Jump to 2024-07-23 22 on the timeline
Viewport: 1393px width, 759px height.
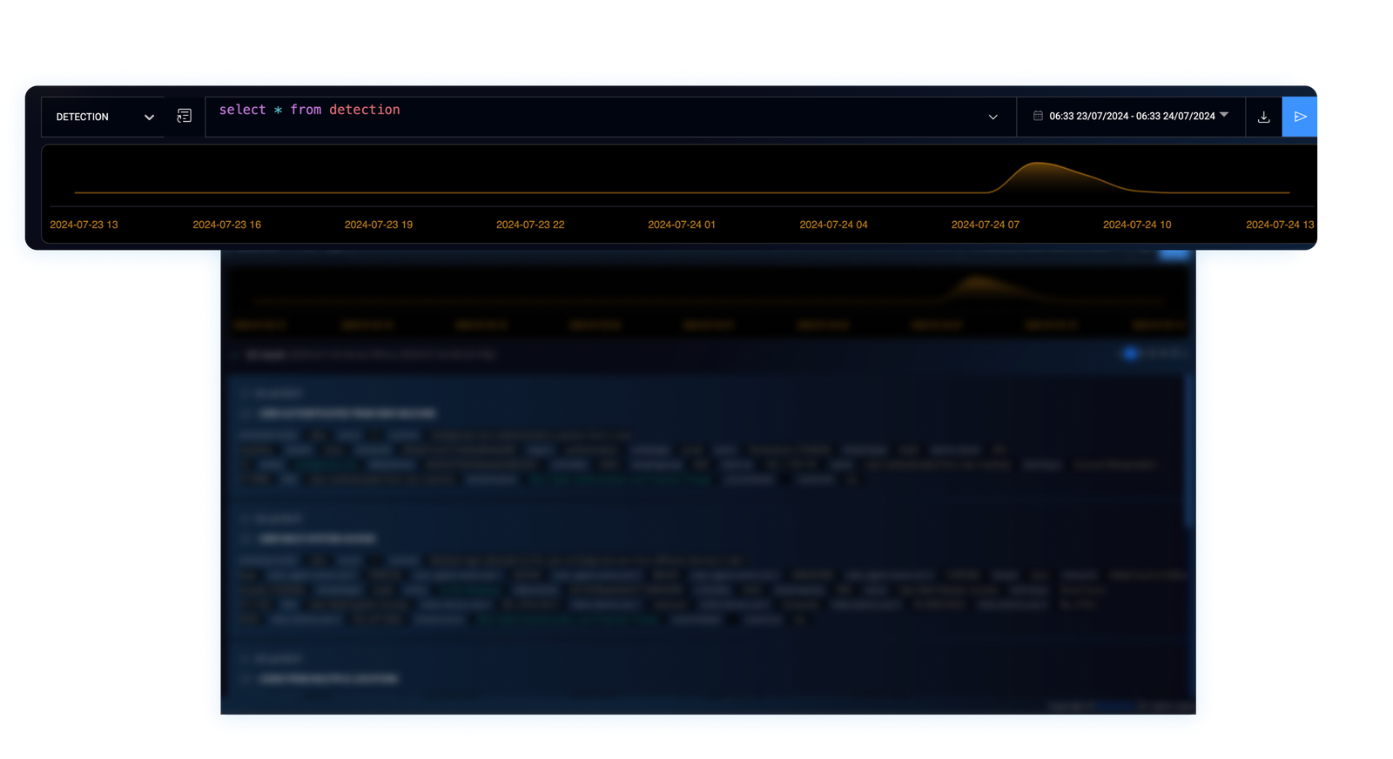pos(529,225)
